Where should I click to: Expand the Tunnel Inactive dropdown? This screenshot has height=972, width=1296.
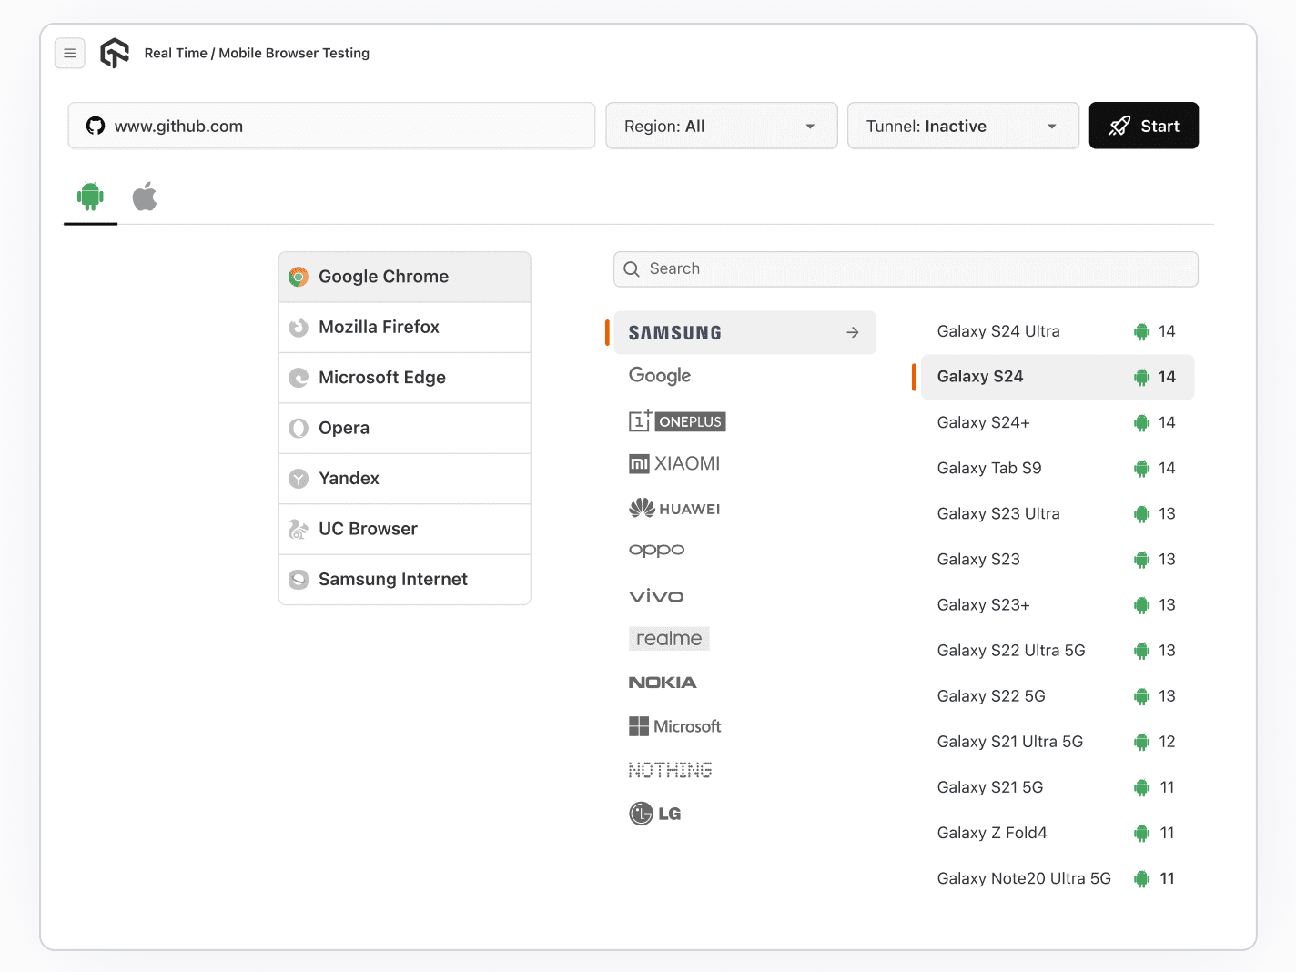(962, 127)
